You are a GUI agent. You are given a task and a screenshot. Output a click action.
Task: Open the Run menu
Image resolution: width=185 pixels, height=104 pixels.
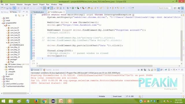tap(48, 4)
